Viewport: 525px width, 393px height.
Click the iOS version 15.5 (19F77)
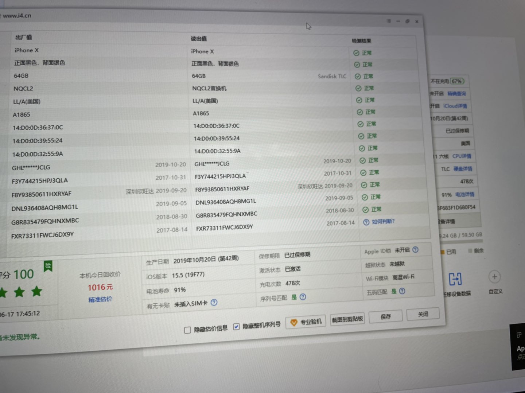click(188, 275)
